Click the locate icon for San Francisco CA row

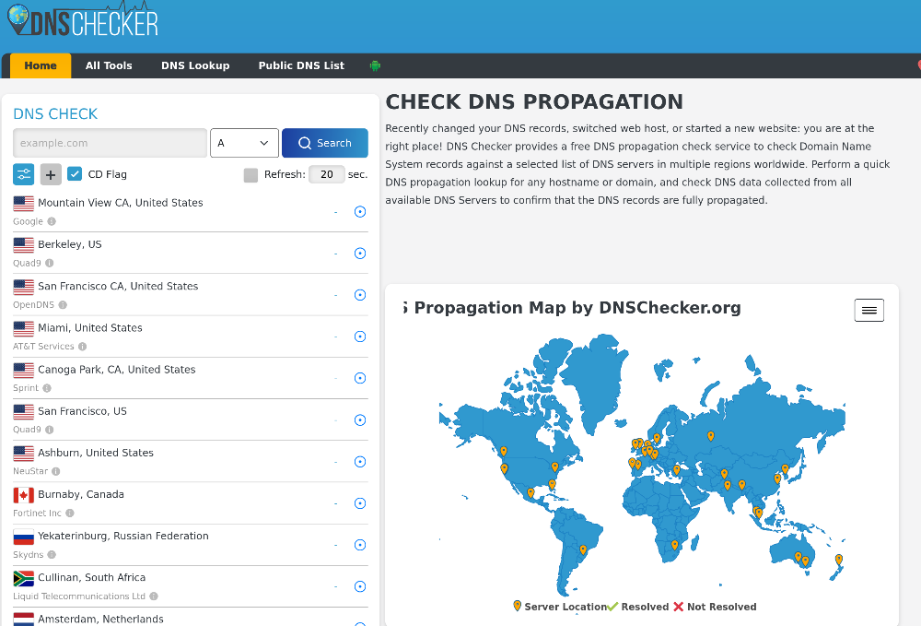pos(360,295)
